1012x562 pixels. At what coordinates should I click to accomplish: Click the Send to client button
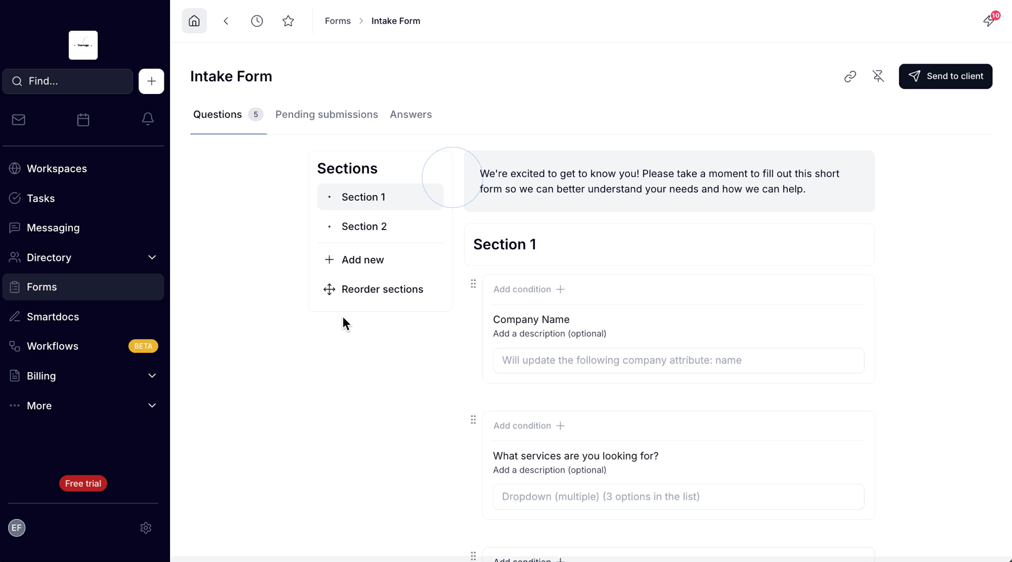(946, 76)
